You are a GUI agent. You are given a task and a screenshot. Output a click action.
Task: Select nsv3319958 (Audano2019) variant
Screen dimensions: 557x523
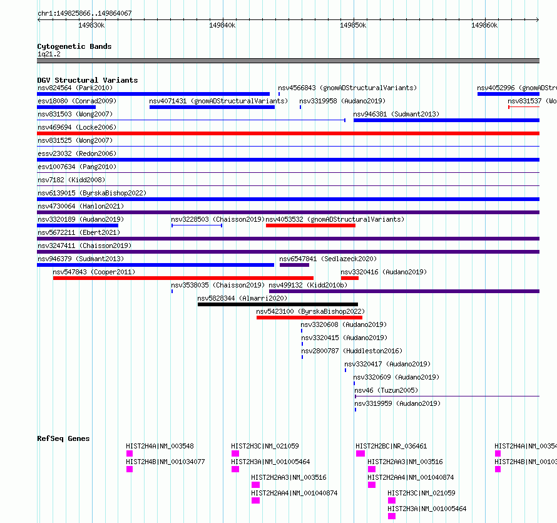click(x=342, y=101)
